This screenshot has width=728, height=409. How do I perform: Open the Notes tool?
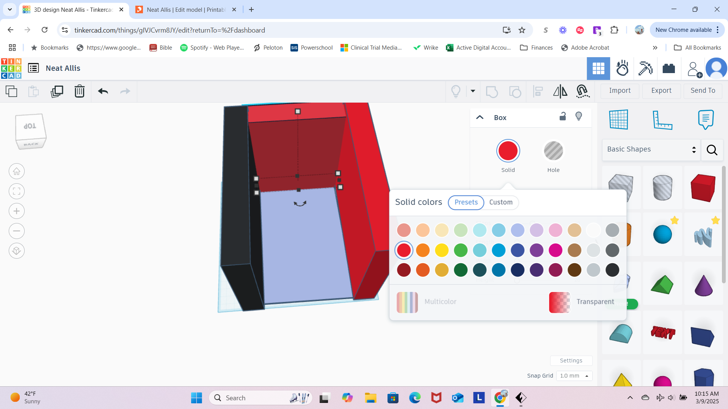tap(706, 120)
